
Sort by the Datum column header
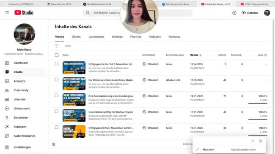coord(196,55)
